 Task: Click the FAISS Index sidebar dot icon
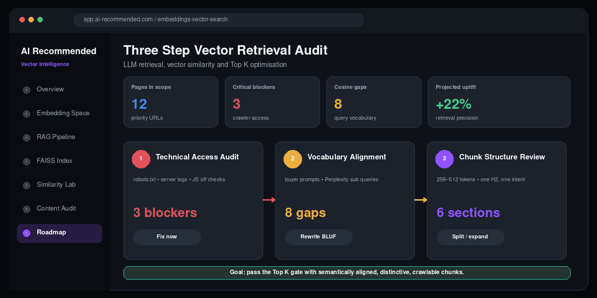[27, 161]
